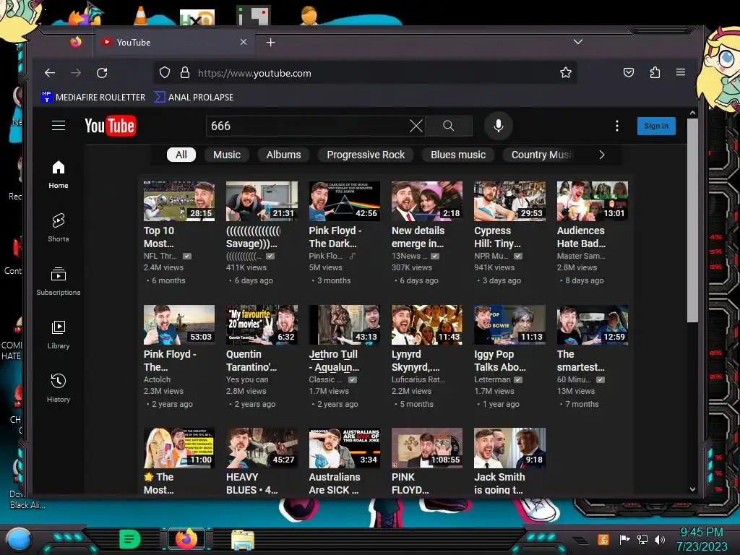
Task: Open the Firefox View pinned icon
Action: pyautogui.click(x=75, y=42)
